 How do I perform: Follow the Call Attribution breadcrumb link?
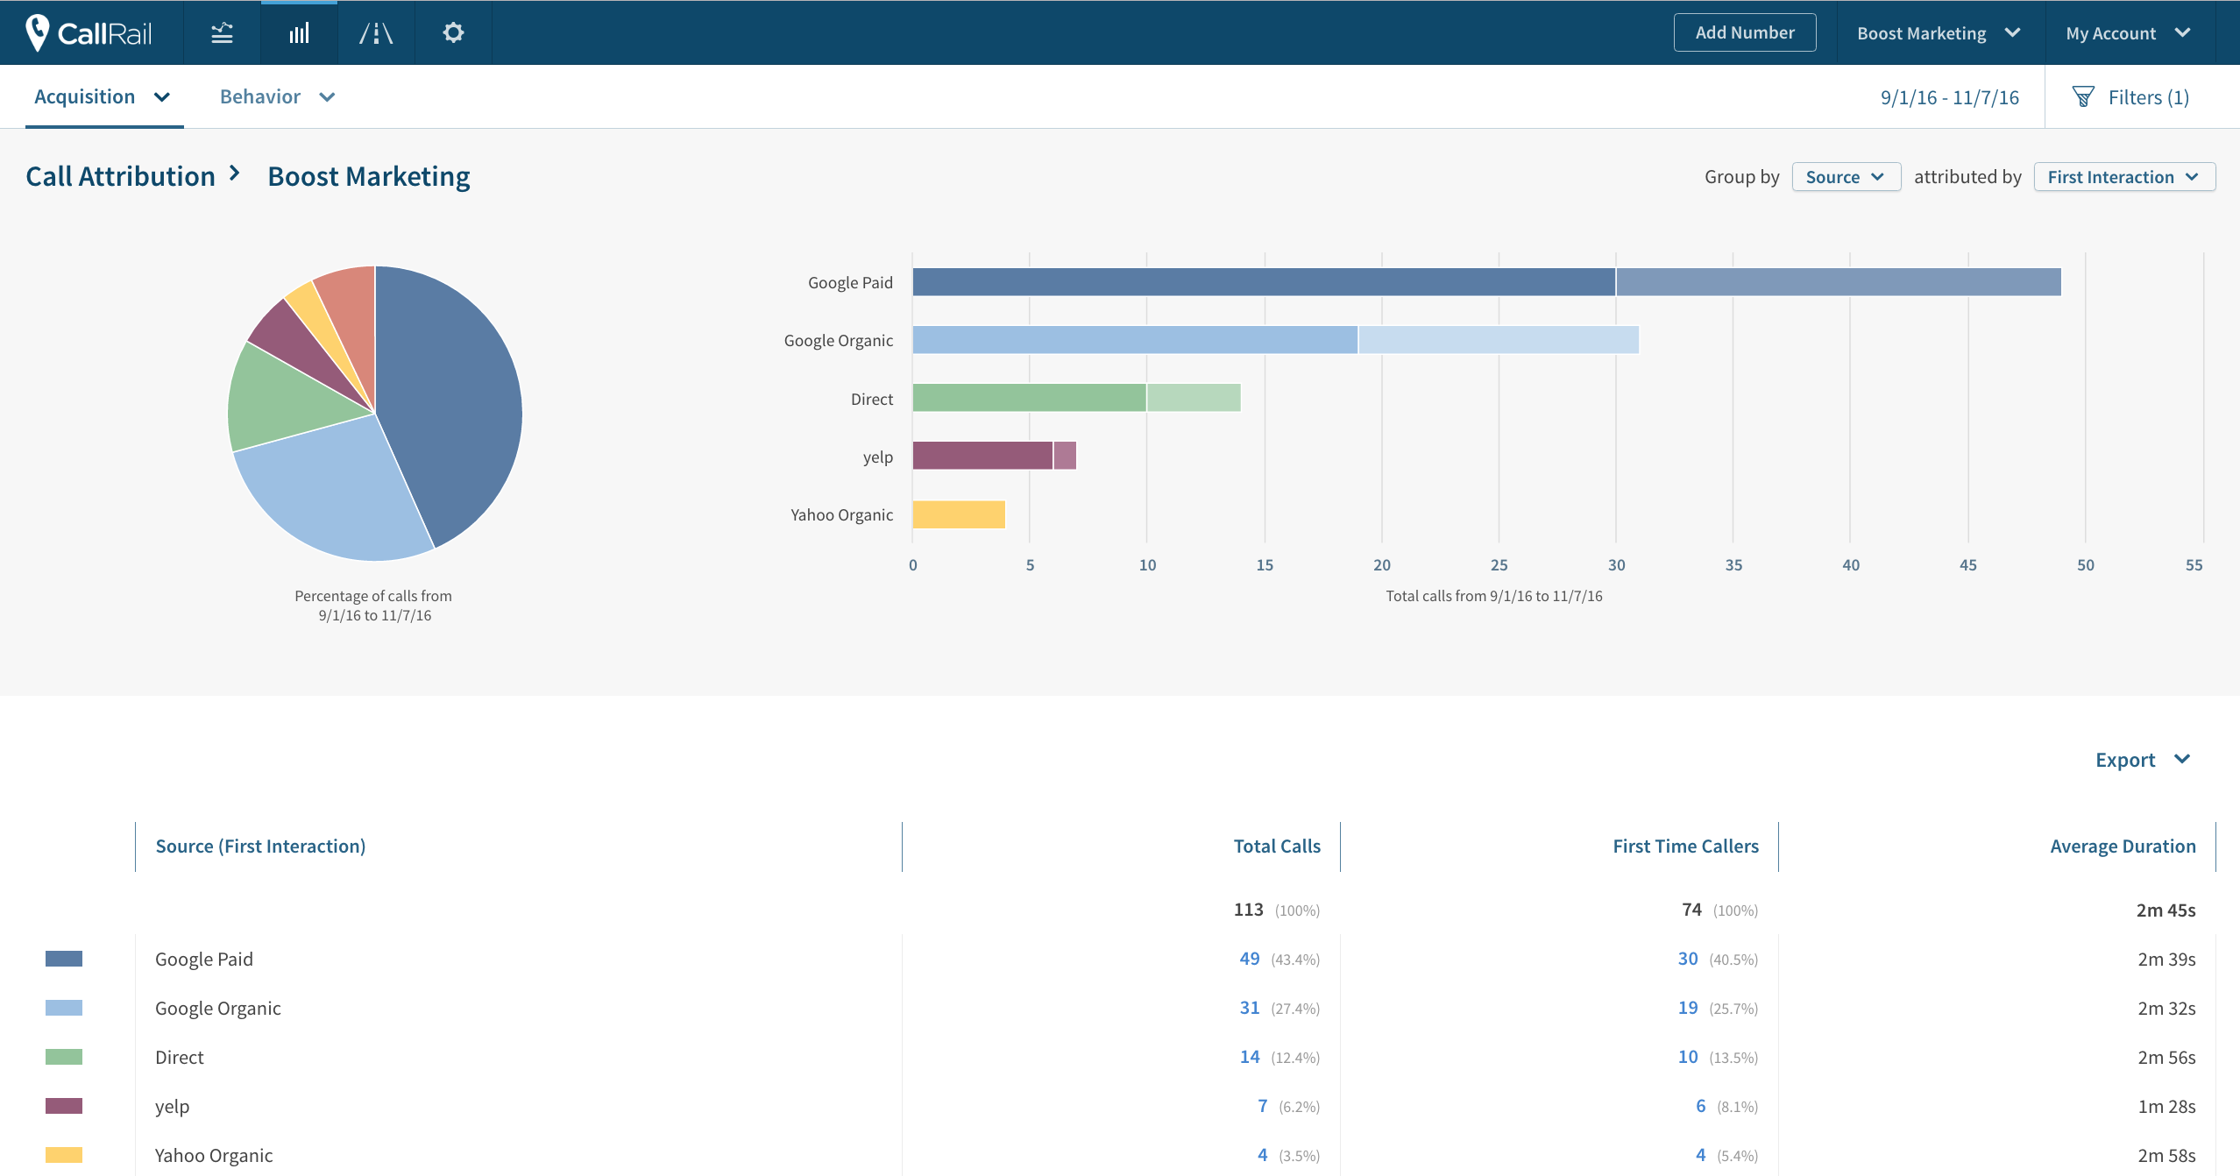coord(120,175)
